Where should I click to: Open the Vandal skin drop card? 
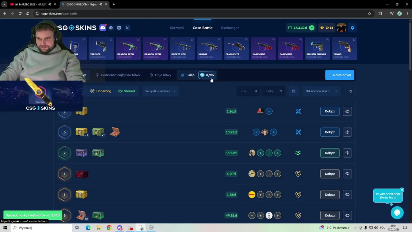click(209, 48)
